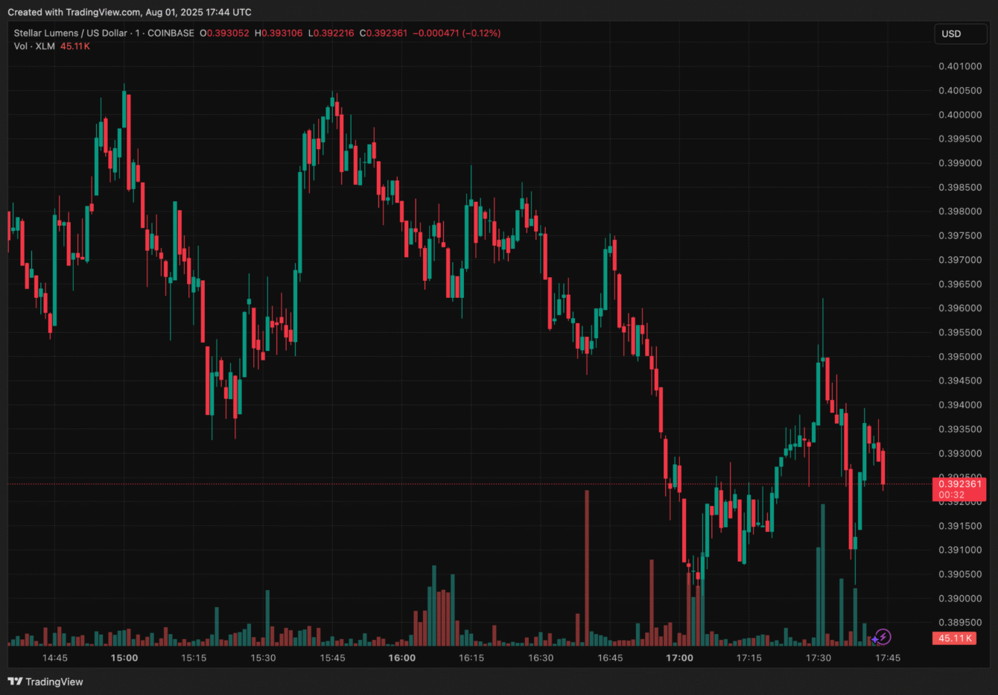Click the 16:30 time axis label
Viewport: 998px width, 695px height.
541,658
